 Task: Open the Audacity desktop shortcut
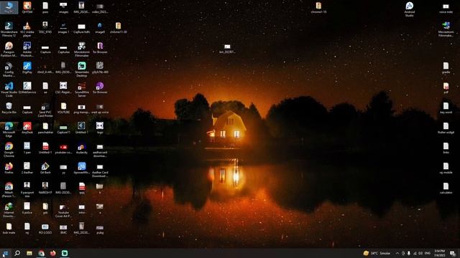[x=81, y=148]
